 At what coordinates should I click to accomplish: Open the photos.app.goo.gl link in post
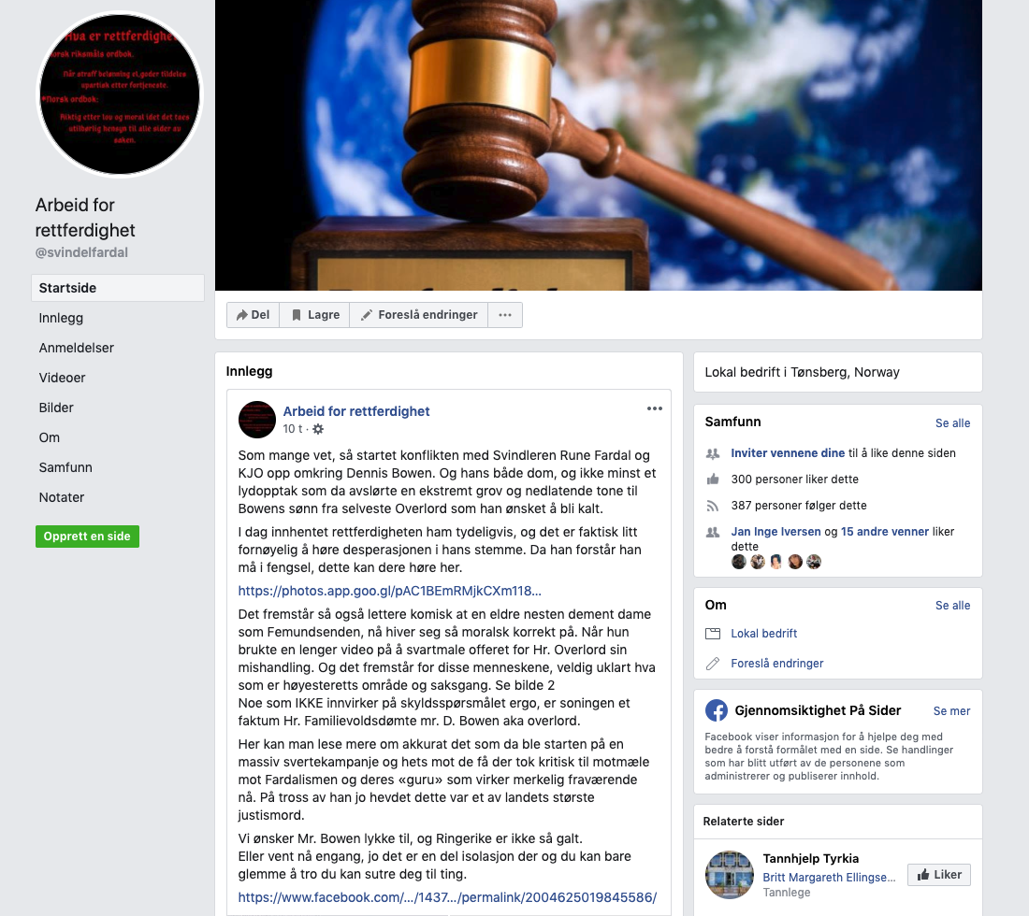click(x=390, y=591)
